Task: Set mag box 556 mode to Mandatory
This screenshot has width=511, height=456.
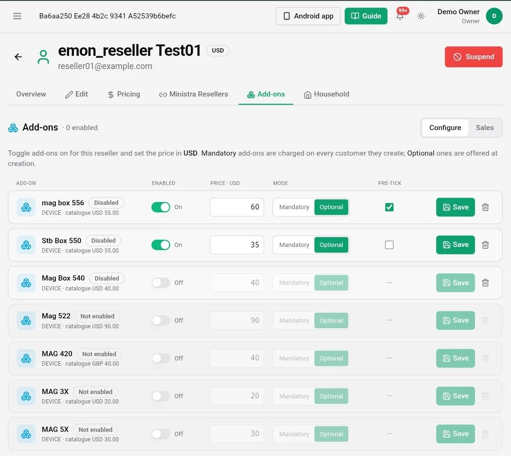Action: [294, 207]
